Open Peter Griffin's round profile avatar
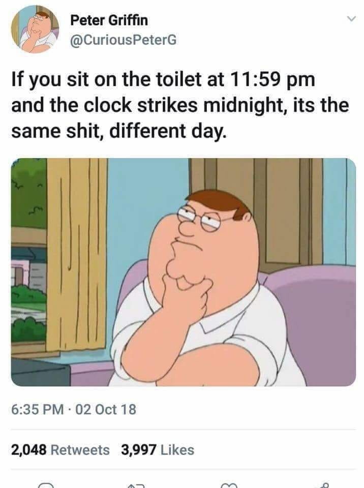 point(35,29)
